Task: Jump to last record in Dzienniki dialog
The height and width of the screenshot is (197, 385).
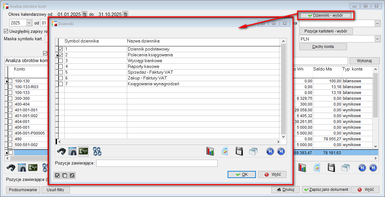Action: tap(281, 151)
